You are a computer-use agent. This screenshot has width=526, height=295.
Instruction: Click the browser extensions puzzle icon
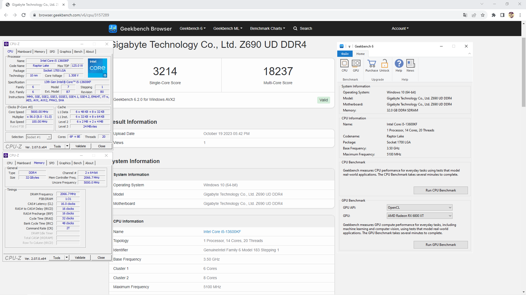click(493, 15)
